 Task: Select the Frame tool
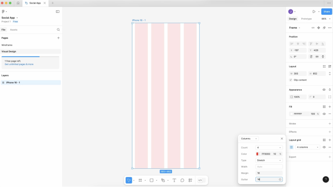coord(140,180)
